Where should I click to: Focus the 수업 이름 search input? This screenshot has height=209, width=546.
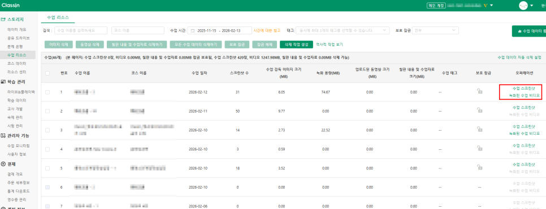(81, 30)
